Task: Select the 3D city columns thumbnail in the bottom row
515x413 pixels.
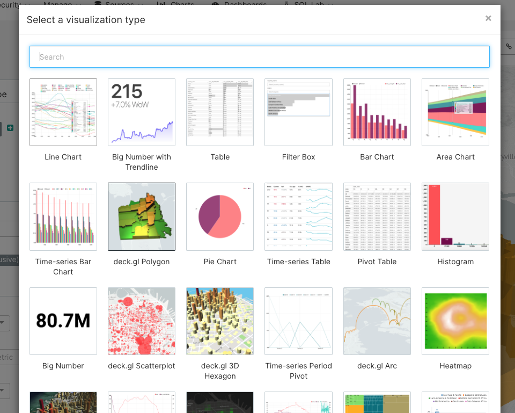Action: pyautogui.click(x=63, y=402)
